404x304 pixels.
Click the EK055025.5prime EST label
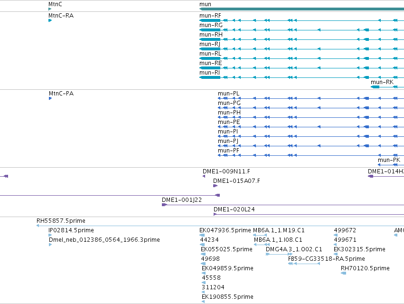226,249
